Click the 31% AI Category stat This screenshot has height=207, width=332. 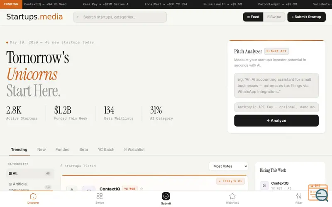click(161, 113)
